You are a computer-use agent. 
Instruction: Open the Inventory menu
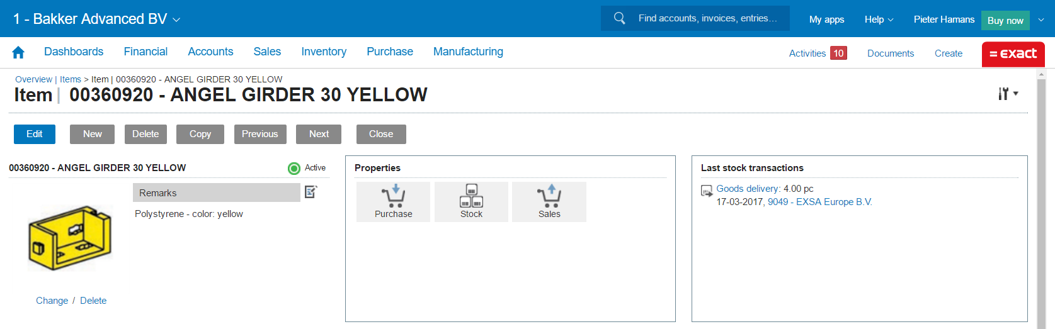[x=324, y=52]
